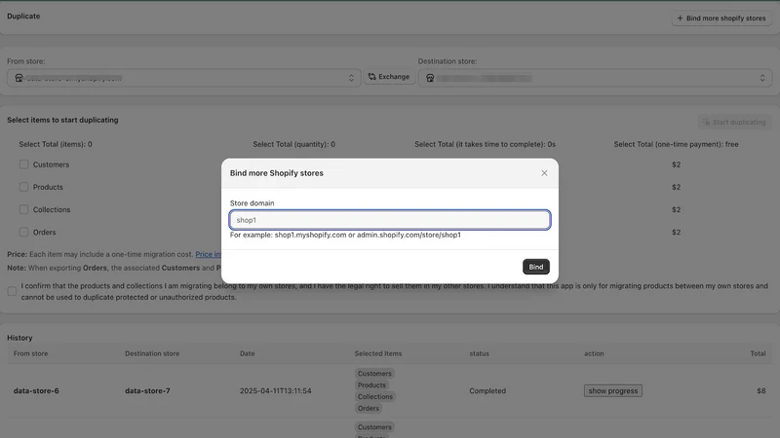Screen dimensions: 780x438
Task: Swap stores with the Exchange button
Action: (x=389, y=77)
